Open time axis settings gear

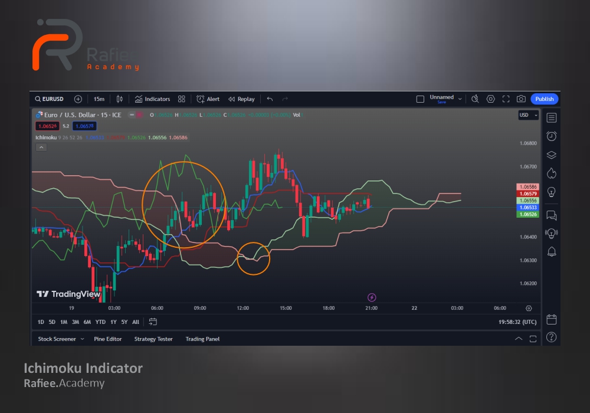[529, 308]
